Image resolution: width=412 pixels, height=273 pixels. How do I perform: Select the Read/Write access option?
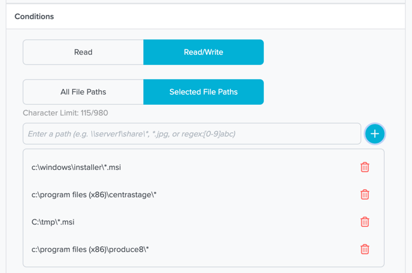point(203,52)
